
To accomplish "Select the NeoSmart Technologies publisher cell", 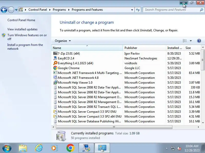I will [x=141, y=58].
